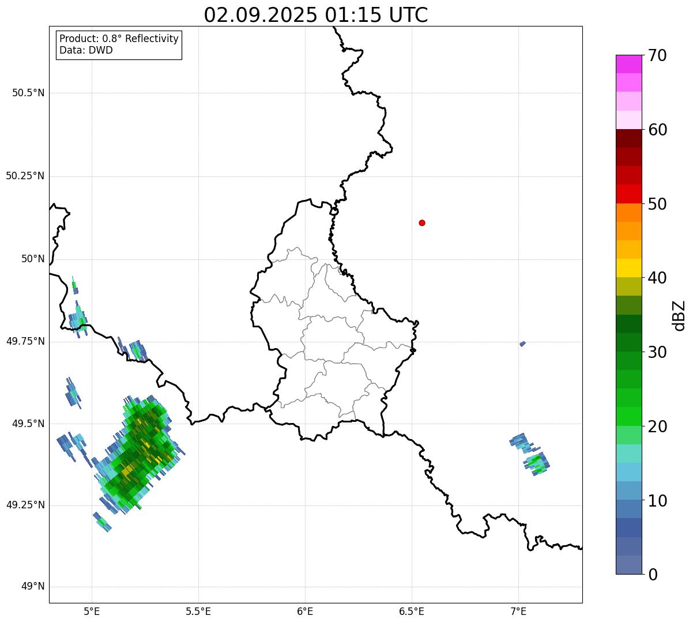Click the 6.5°E longitude label
The image size is (693, 623).
pyautogui.click(x=412, y=611)
